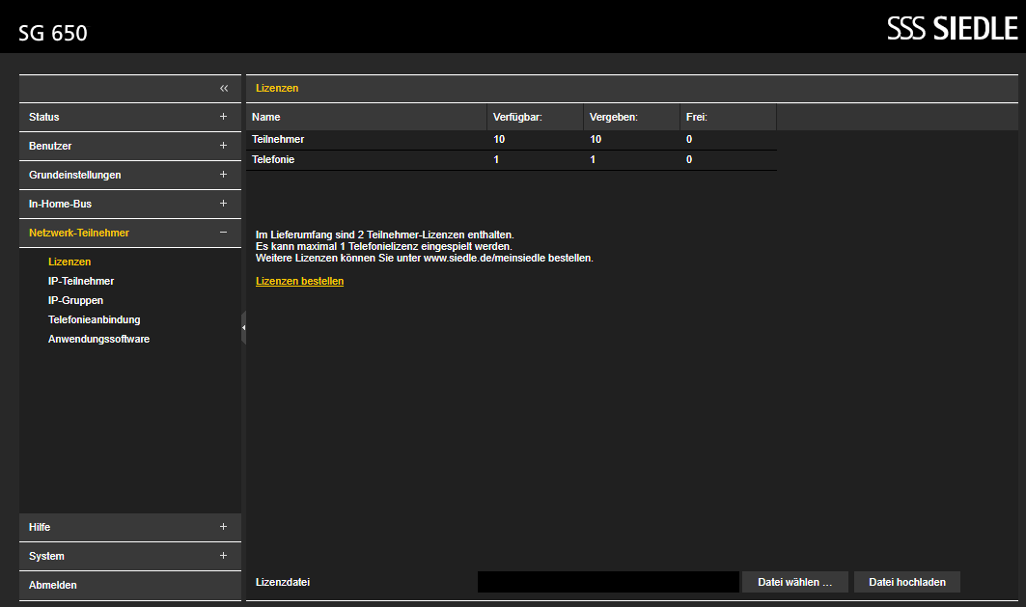This screenshot has width=1026, height=607.
Task: Open Telefonieanbindung settings
Action: click(x=95, y=319)
